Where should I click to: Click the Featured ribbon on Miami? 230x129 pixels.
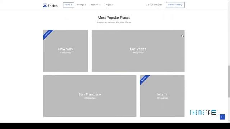(144, 79)
